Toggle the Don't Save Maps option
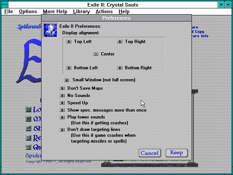Screen dimensions: 233x175 click(x=62, y=88)
